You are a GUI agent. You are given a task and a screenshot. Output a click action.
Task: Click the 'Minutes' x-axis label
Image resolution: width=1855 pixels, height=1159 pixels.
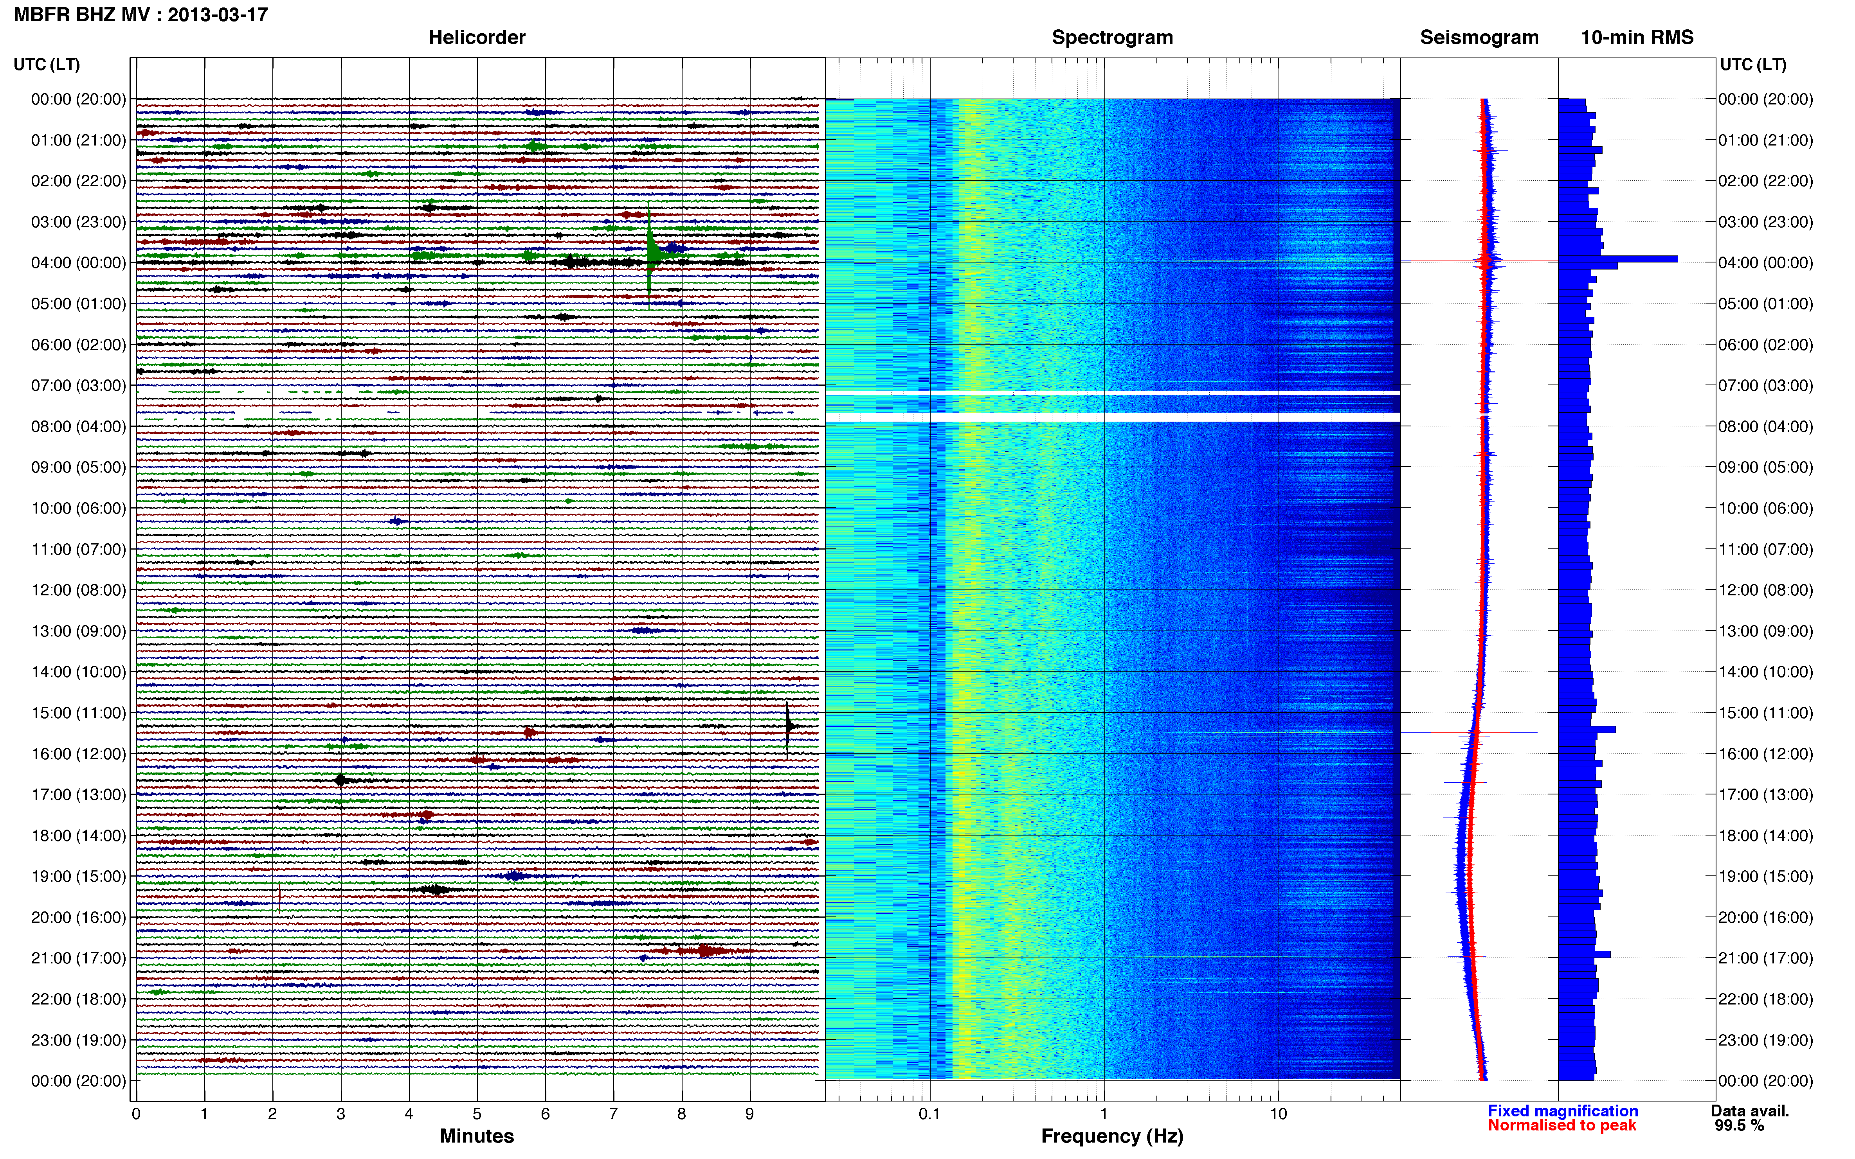477,1136
